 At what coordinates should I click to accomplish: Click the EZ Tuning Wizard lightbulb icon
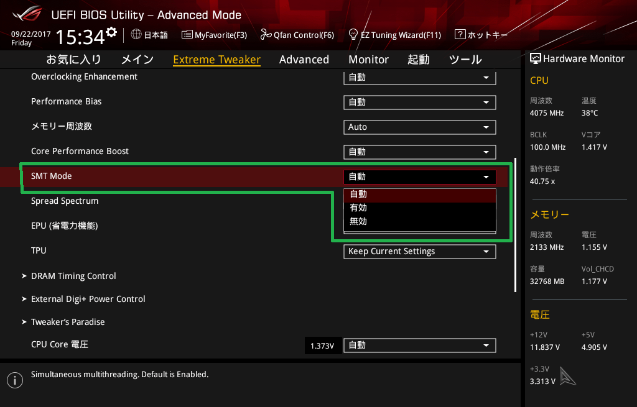(353, 34)
